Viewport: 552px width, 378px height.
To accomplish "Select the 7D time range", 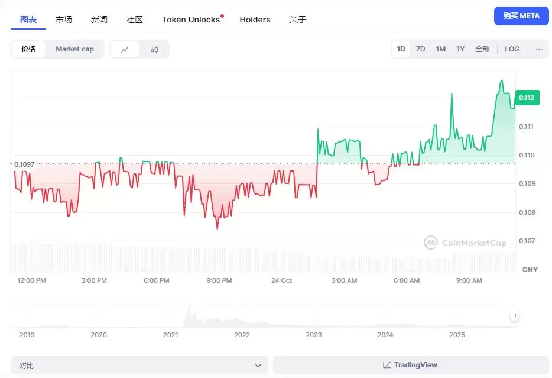I will (x=420, y=49).
